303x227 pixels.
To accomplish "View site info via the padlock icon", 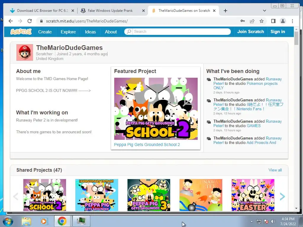I will [41, 21].
